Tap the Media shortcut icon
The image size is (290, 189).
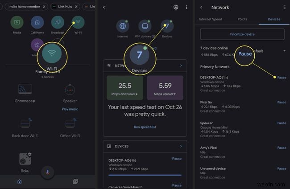17,22
